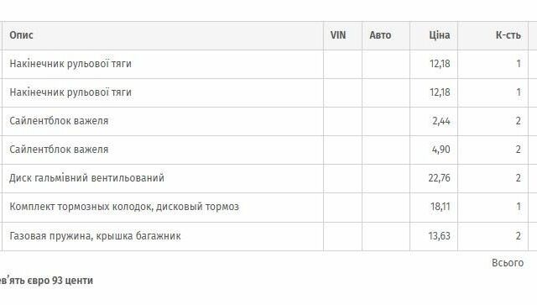The width and height of the screenshot is (537, 305).
Task: Select second Накінечник рульової тяги row
Action: point(265,92)
